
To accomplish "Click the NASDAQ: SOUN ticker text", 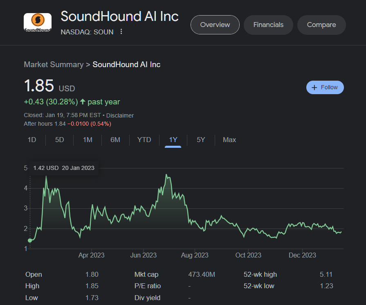I will coord(87,32).
